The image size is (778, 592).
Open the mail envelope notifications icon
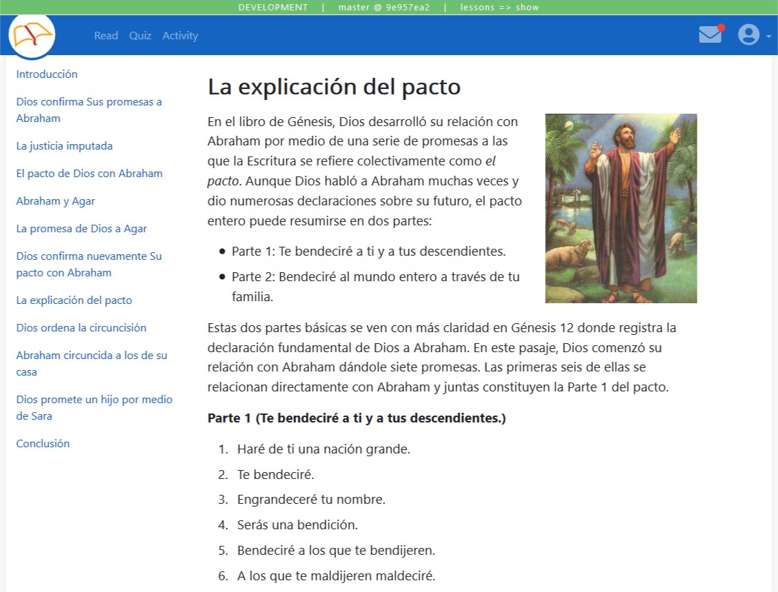click(x=710, y=34)
